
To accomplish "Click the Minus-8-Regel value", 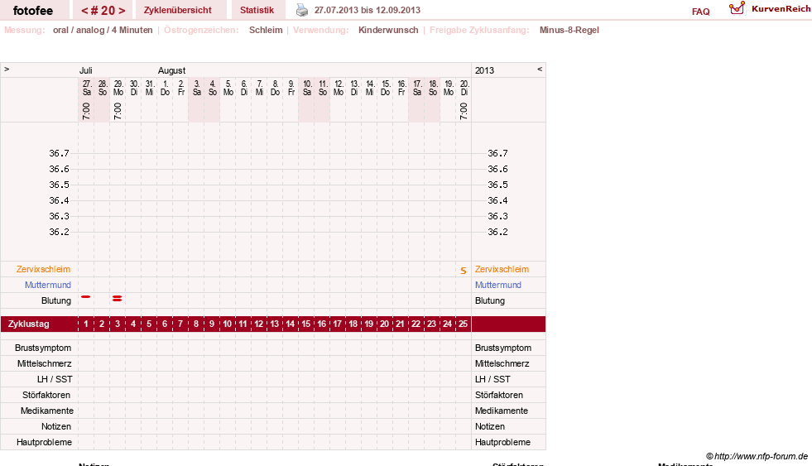I will 569,30.
